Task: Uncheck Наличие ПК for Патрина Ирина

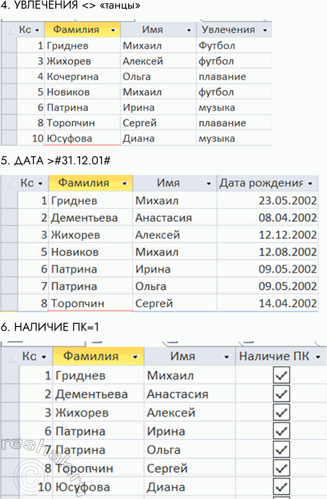Action: 282,431
